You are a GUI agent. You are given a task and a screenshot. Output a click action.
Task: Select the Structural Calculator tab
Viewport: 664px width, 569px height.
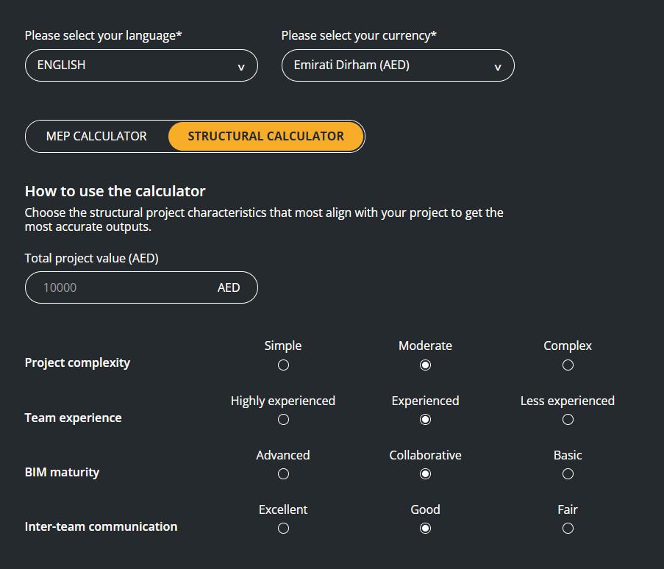[x=265, y=136]
